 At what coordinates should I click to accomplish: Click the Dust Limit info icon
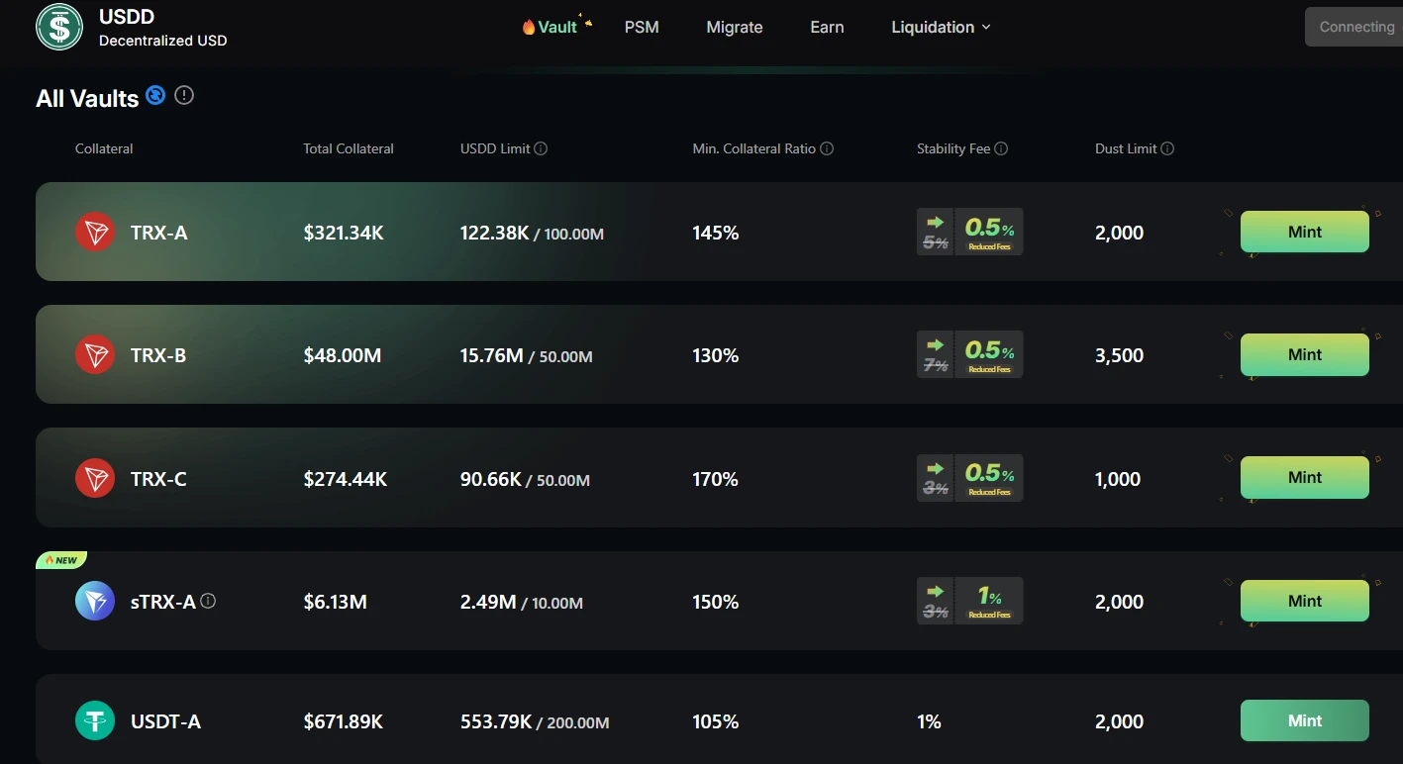click(1166, 147)
